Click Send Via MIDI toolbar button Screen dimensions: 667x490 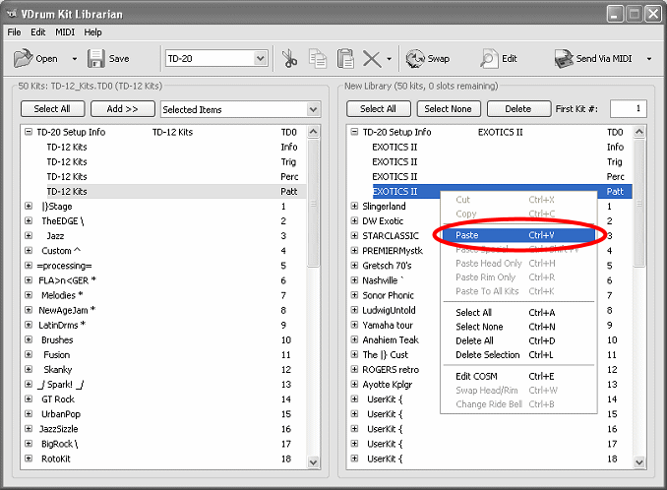pyautogui.click(x=596, y=59)
